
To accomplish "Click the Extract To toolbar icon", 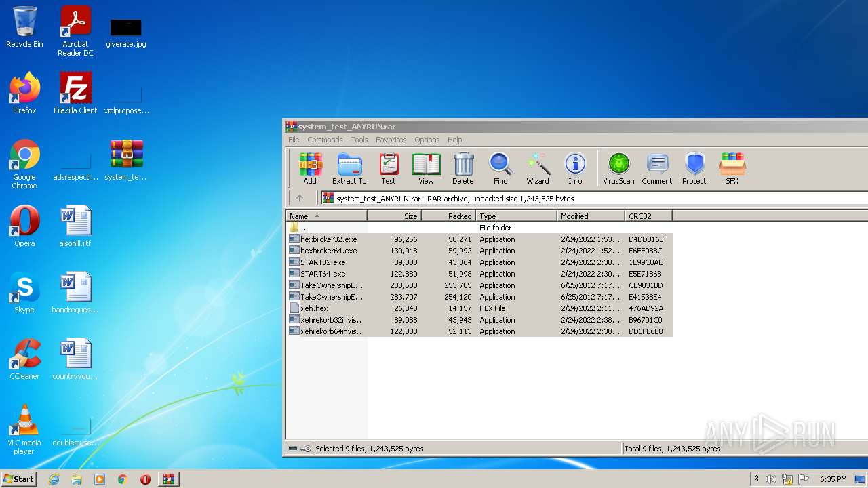I will point(349,168).
